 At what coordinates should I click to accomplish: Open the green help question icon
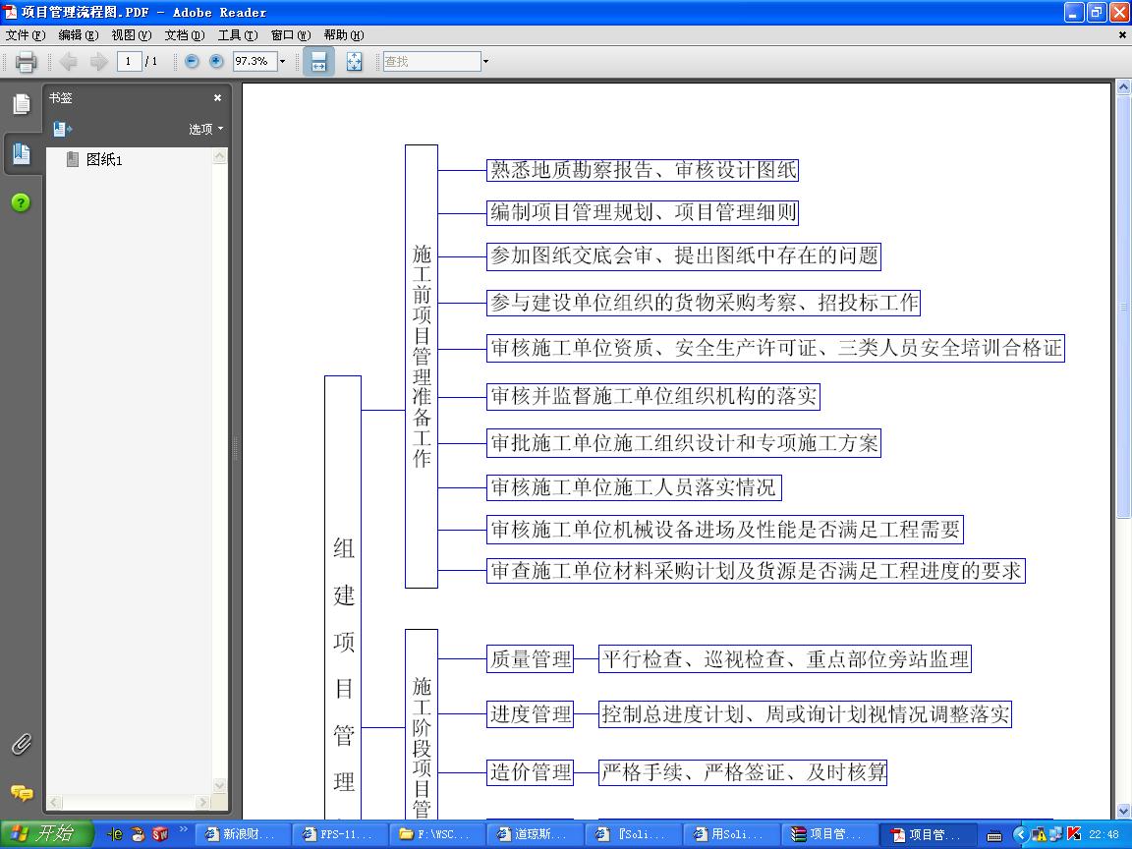pyautogui.click(x=21, y=202)
